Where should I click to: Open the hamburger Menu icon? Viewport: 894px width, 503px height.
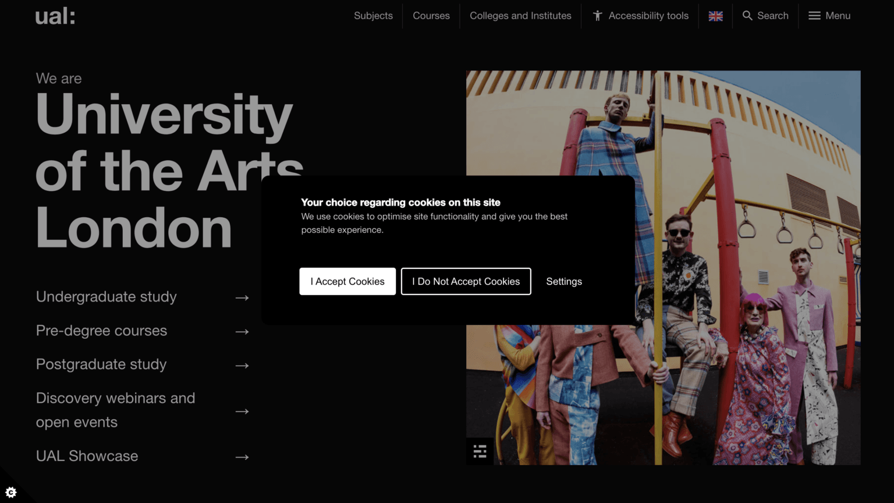[814, 16]
